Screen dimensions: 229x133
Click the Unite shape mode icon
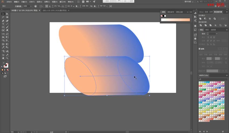tap(200, 19)
